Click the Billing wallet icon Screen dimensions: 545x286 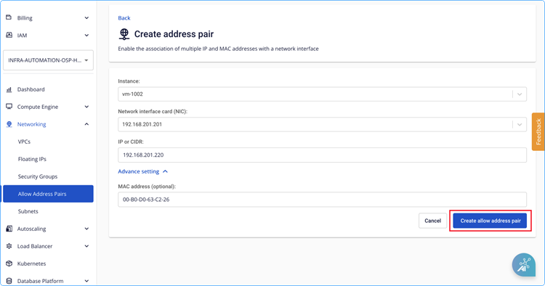pos(9,17)
